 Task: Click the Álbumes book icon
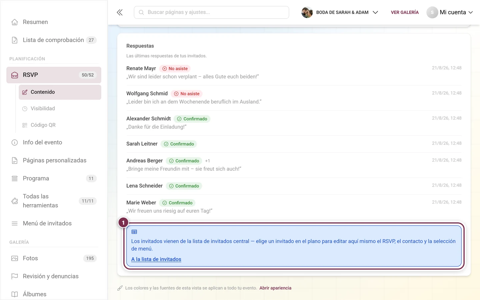pos(15,294)
